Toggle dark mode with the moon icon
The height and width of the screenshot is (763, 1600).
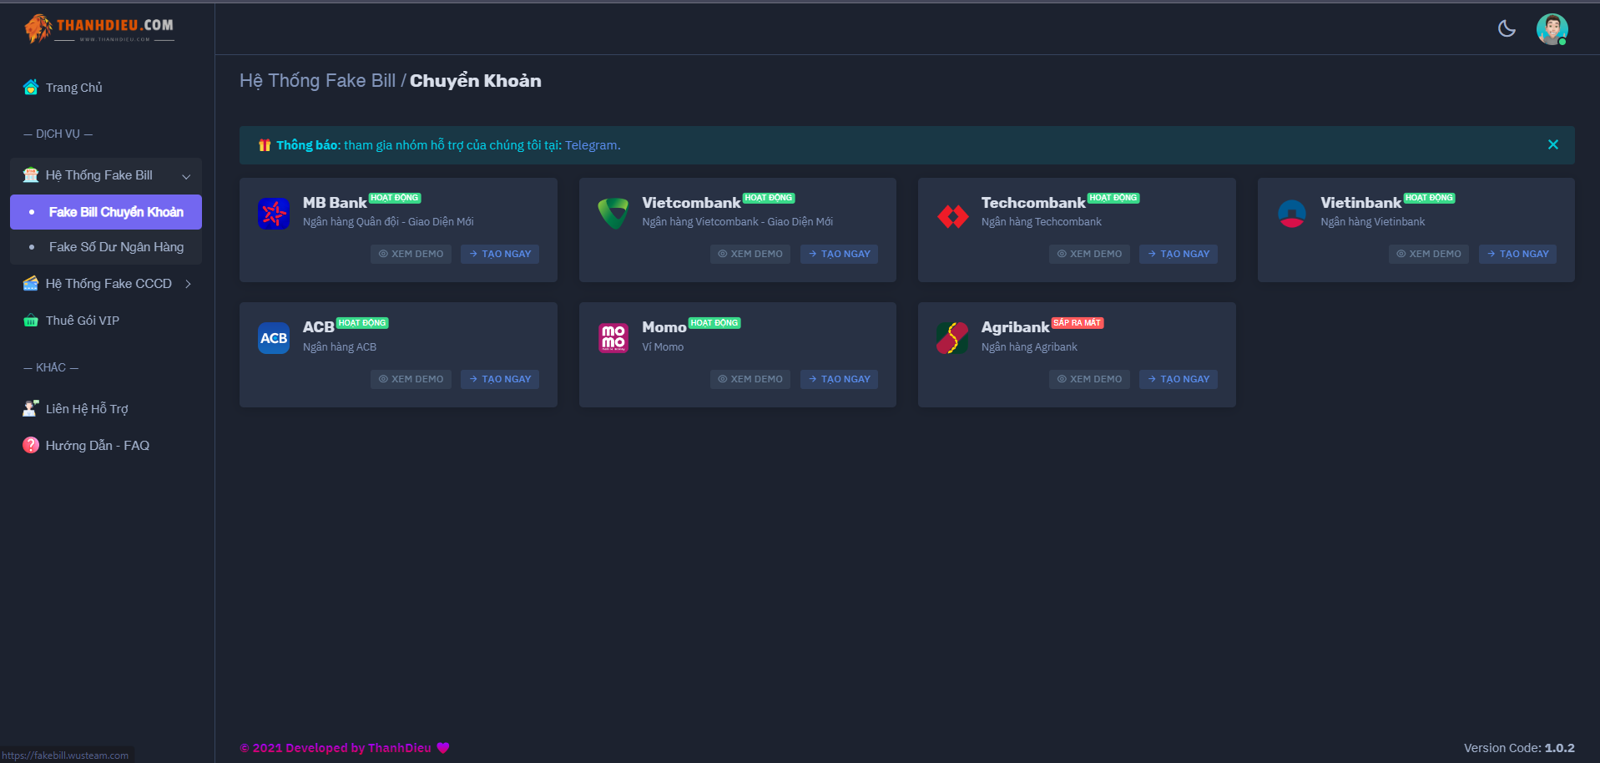[1506, 29]
